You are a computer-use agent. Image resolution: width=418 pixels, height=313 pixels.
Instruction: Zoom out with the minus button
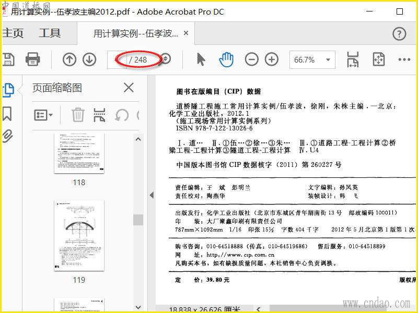pos(252,59)
